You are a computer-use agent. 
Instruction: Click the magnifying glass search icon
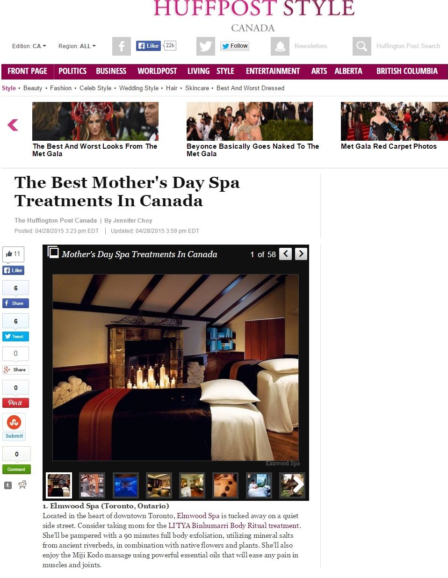[362, 46]
